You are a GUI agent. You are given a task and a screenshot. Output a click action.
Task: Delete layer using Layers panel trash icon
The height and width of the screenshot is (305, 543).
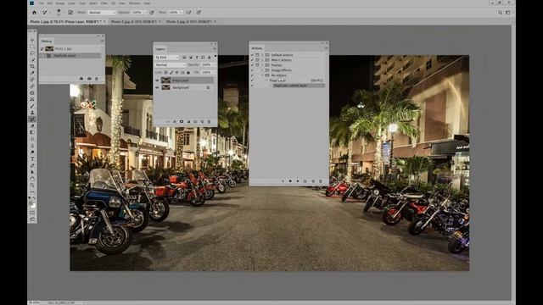(x=209, y=122)
